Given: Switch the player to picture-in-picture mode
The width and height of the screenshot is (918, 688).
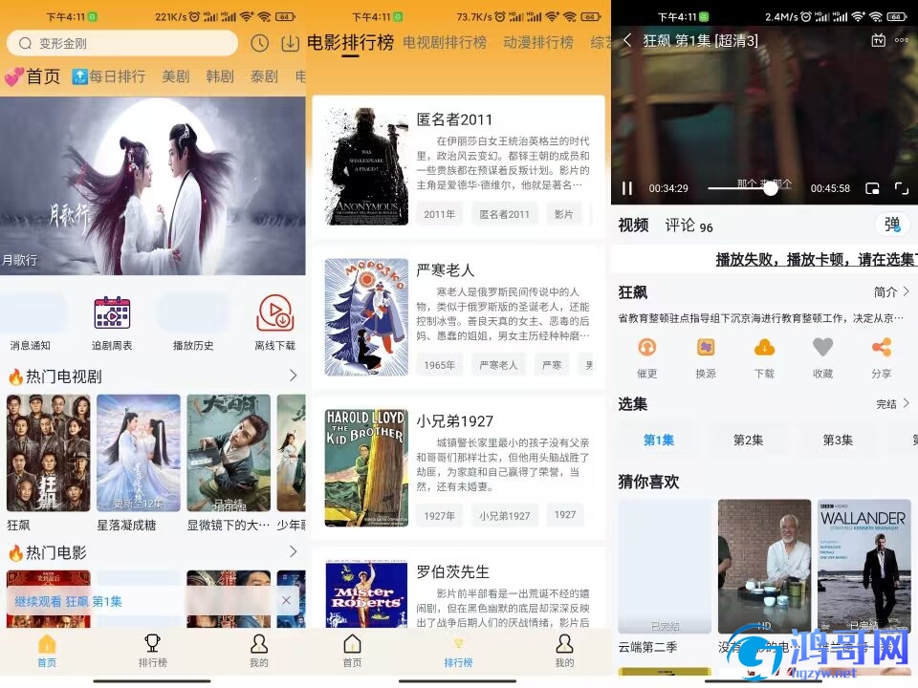Looking at the screenshot, I should pyautogui.click(x=872, y=188).
